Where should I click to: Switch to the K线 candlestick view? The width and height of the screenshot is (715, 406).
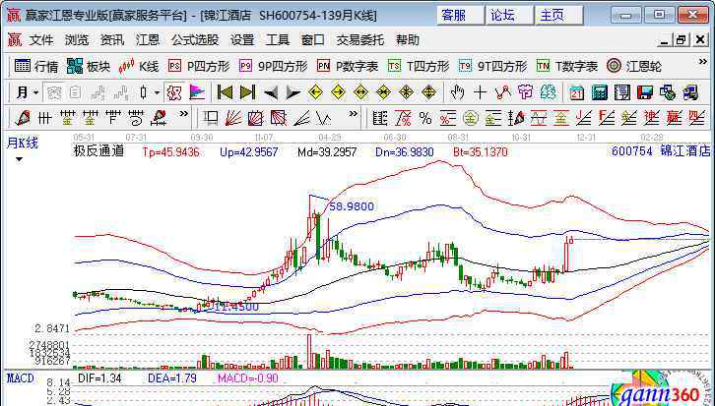[x=138, y=67]
